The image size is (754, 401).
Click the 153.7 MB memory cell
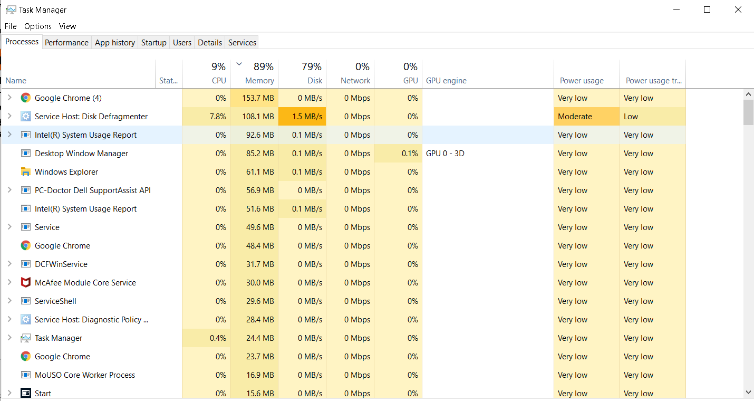[254, 98]
